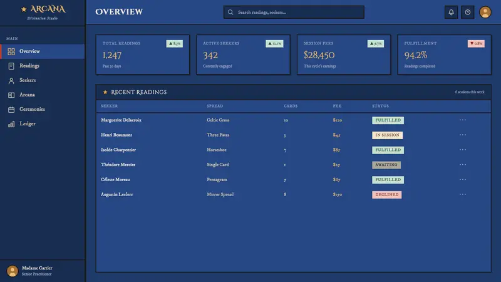Image resolution: width=501 pixels, height=282 pixels.
Task: Select the Active Seekers 342 value
Action: click(x=210, y=55)
